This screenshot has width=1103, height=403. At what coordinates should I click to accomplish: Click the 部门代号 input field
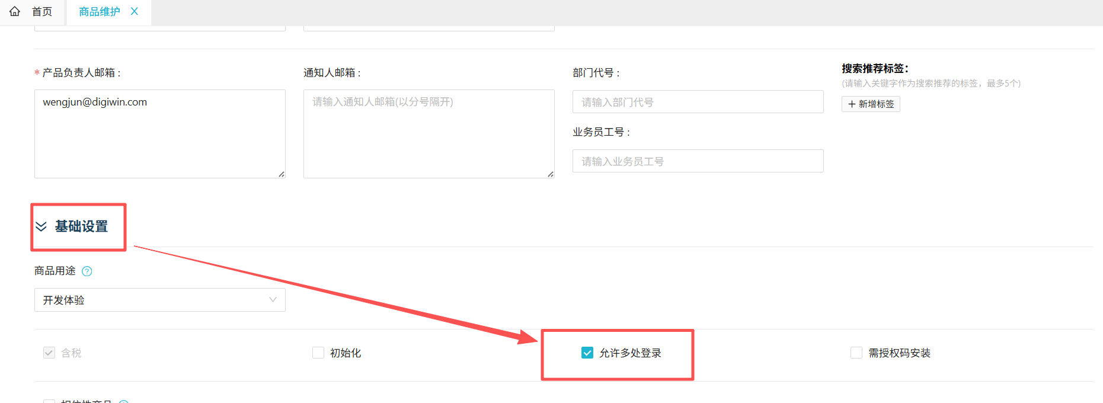tap(698, 102)
